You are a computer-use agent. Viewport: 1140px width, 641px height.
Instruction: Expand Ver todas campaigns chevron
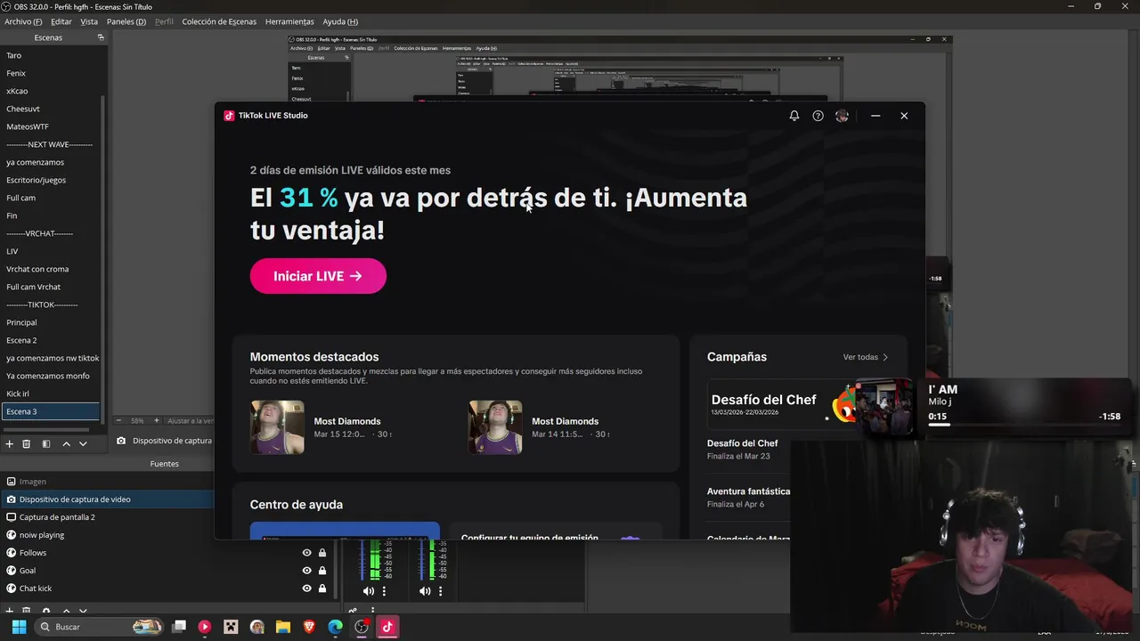click(885, 357)
